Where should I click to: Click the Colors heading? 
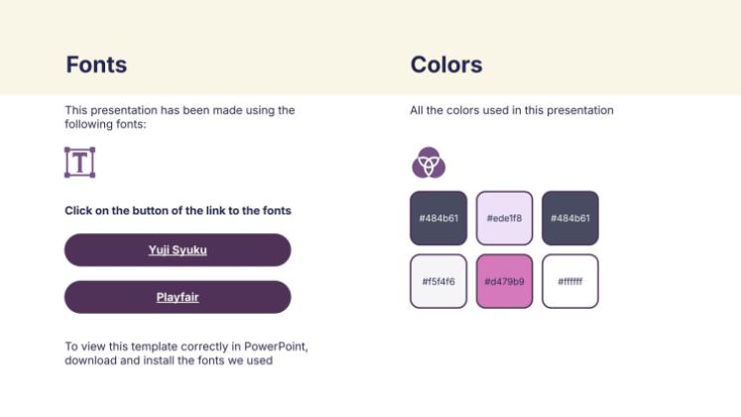pos(446,66)
